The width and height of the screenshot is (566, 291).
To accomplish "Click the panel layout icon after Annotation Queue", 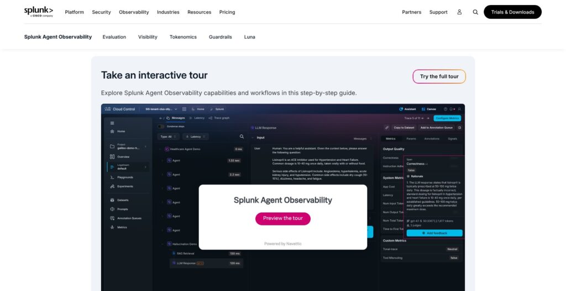I will click(459, 127).
